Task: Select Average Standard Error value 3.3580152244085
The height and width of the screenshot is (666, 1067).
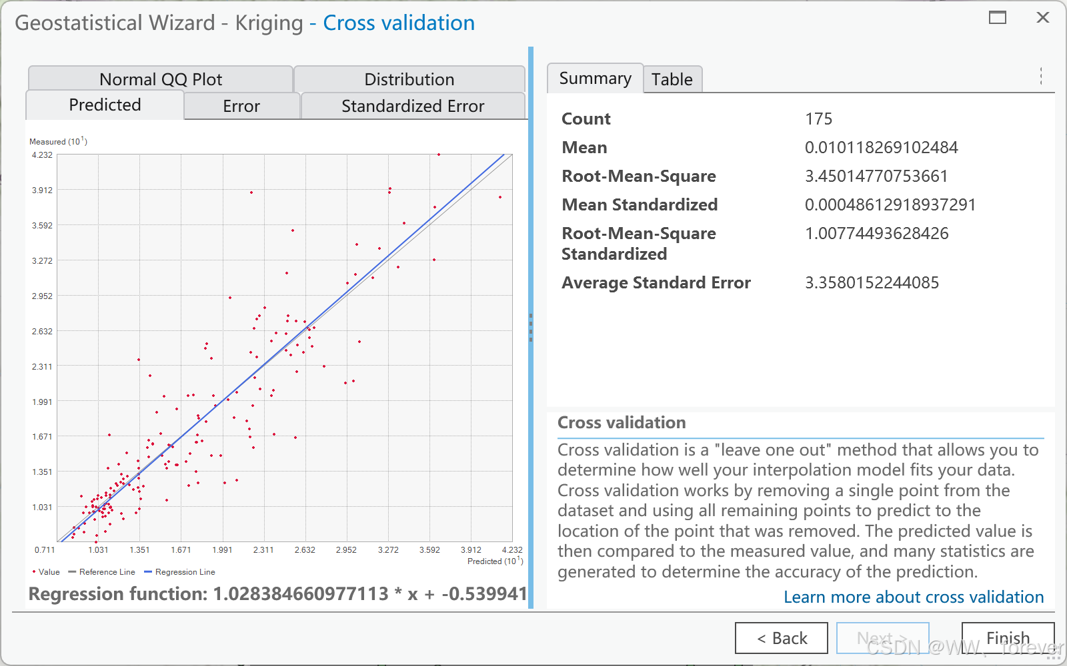Action: (x=872, y=282)
